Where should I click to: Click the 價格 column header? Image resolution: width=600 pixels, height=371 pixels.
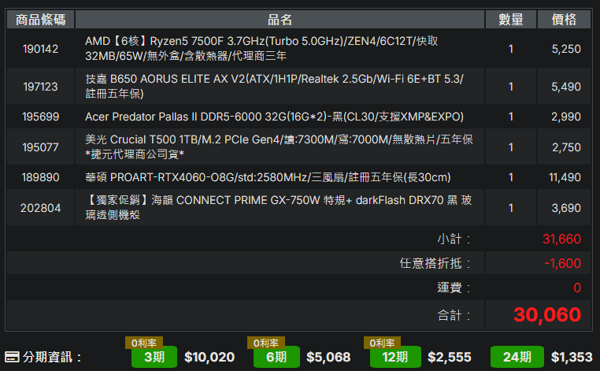564,19
